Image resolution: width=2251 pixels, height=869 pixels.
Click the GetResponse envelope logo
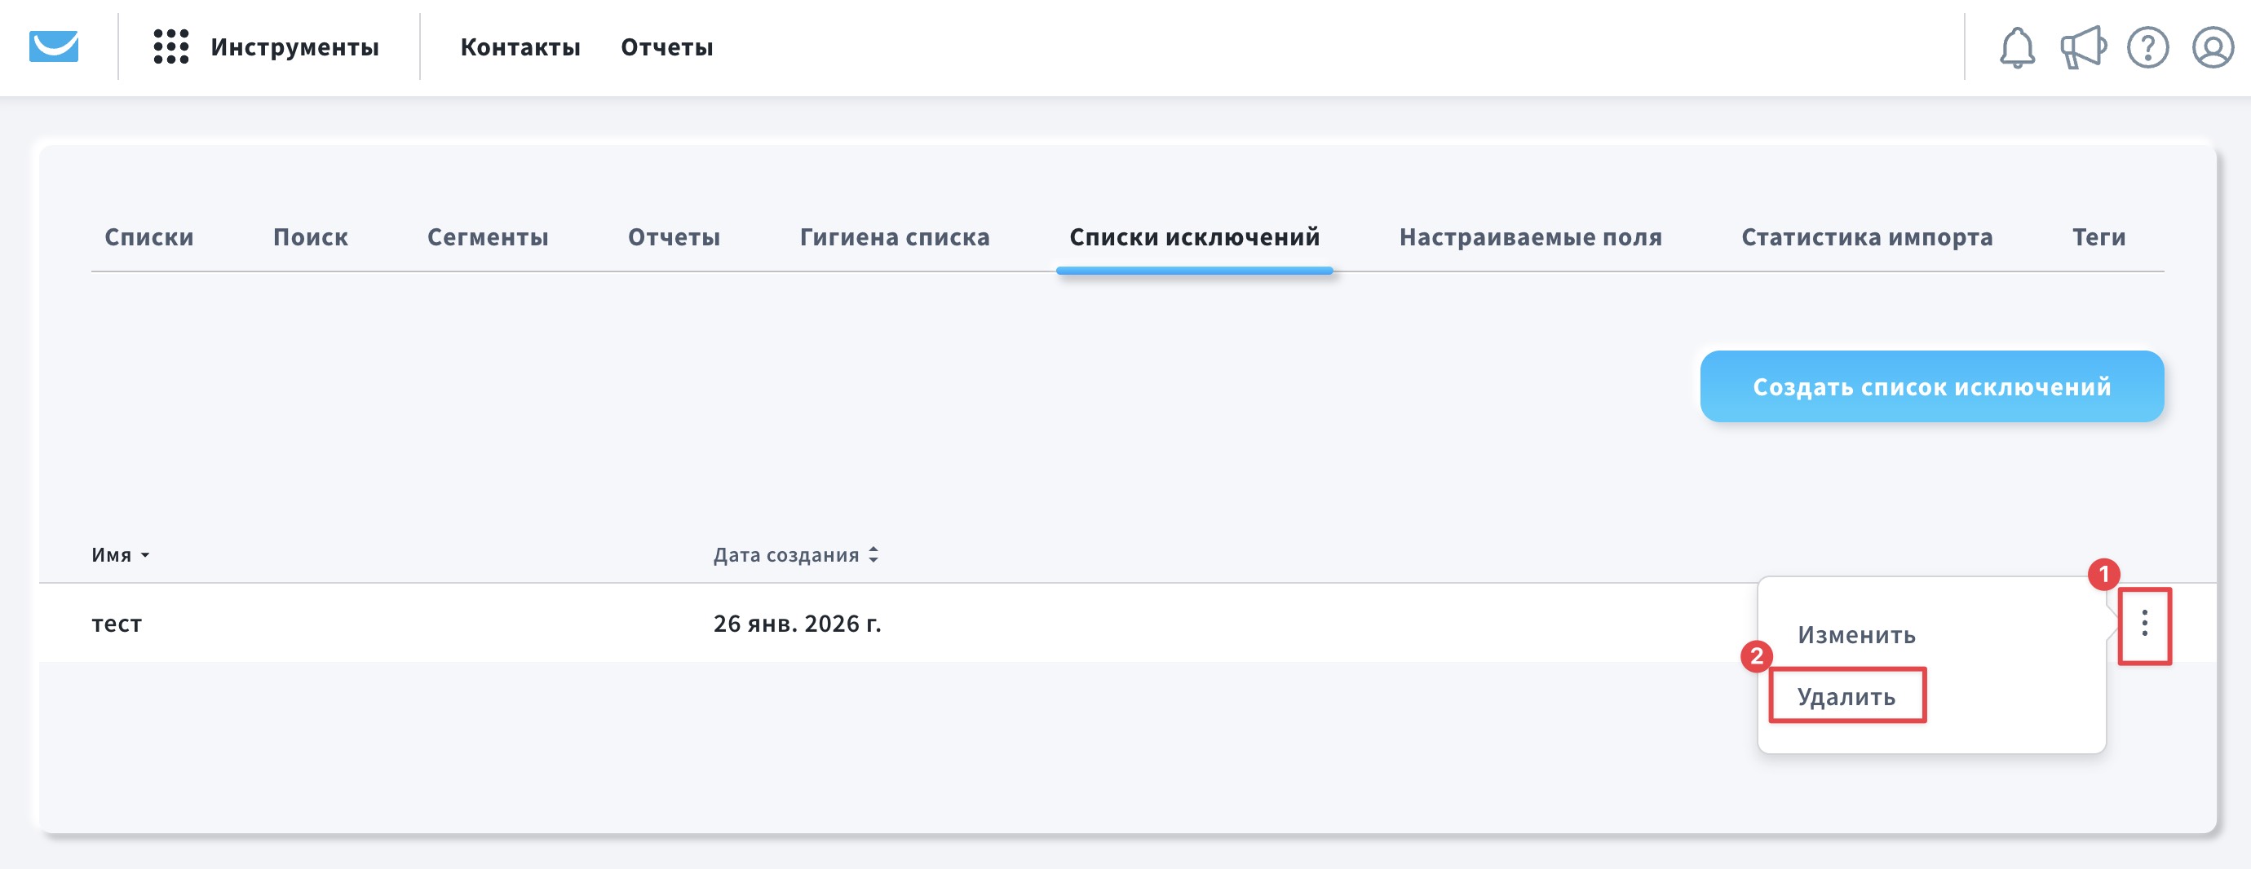[53, 46]
